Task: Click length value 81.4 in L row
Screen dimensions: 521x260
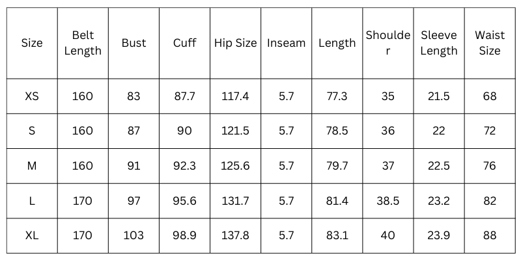Action: (337, 201)
